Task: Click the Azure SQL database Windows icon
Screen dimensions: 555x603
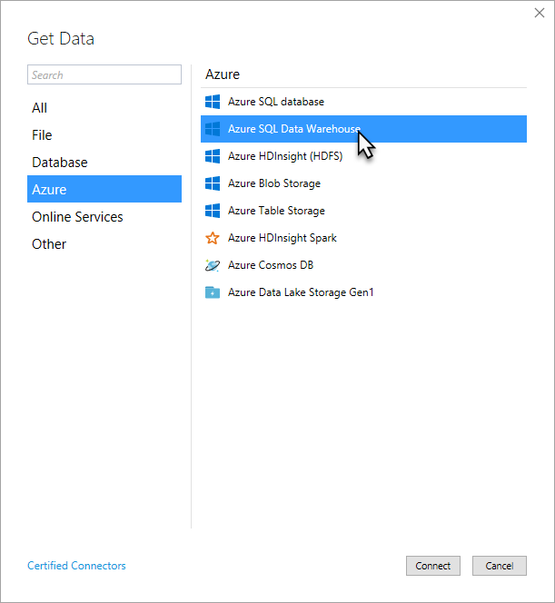Action: coord(213,102)
